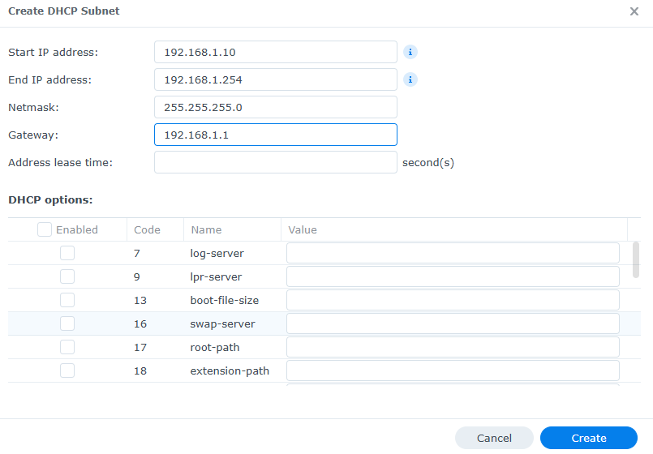
Task: Close the Create DHCP Subnet dialog
Action: pyautogui.click(x=634, y=12)
